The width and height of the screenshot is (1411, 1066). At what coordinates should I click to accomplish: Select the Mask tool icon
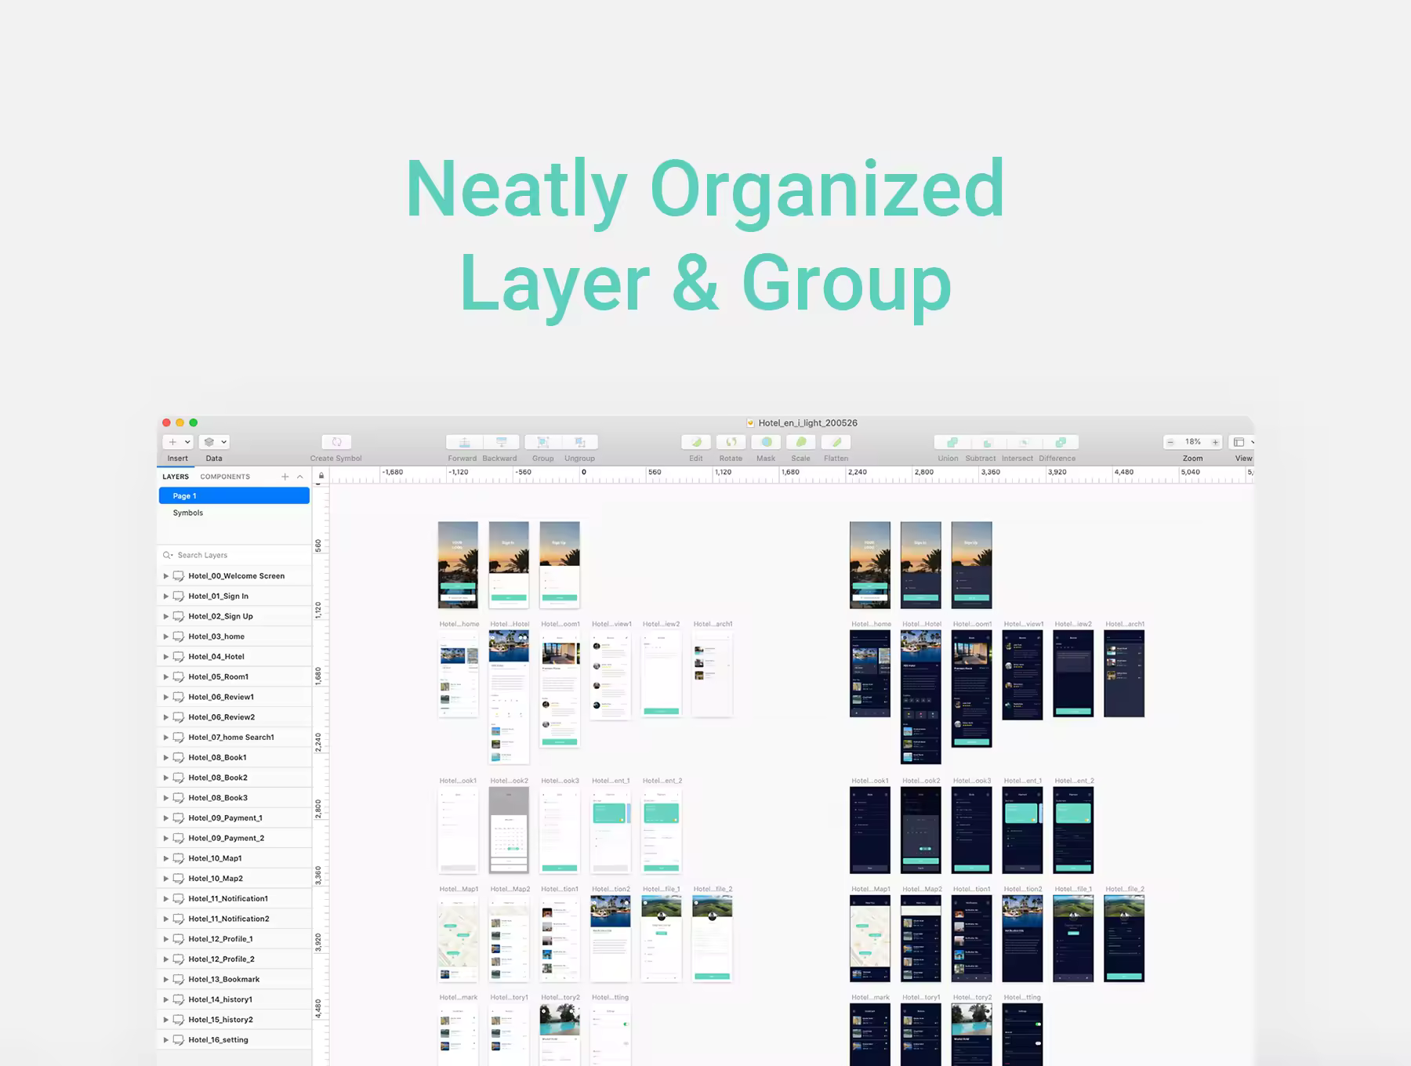click(x=767, y=442)
